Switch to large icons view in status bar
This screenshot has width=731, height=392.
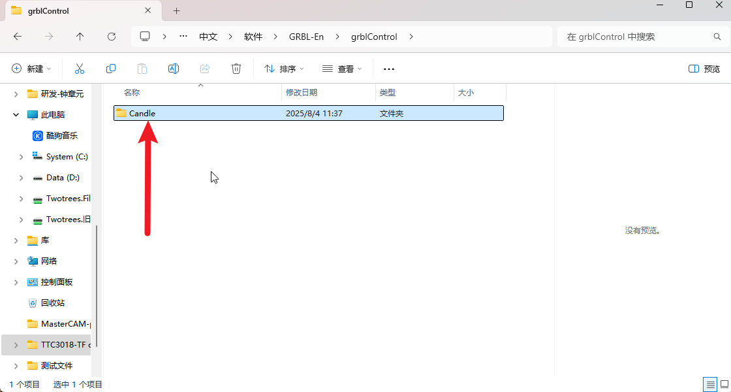pos(724,384)
